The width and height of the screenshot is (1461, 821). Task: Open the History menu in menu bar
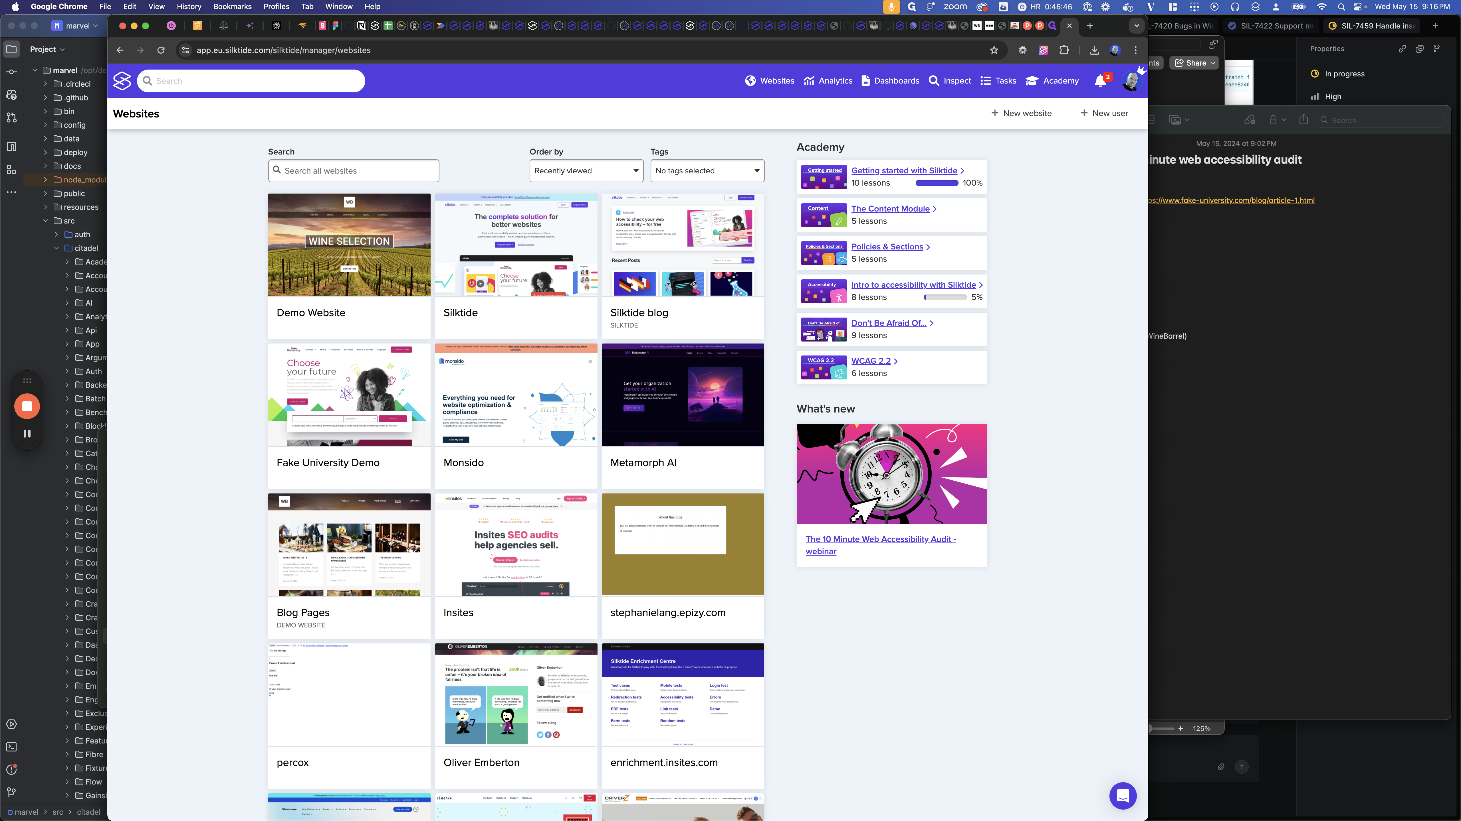tap(189, 7)
